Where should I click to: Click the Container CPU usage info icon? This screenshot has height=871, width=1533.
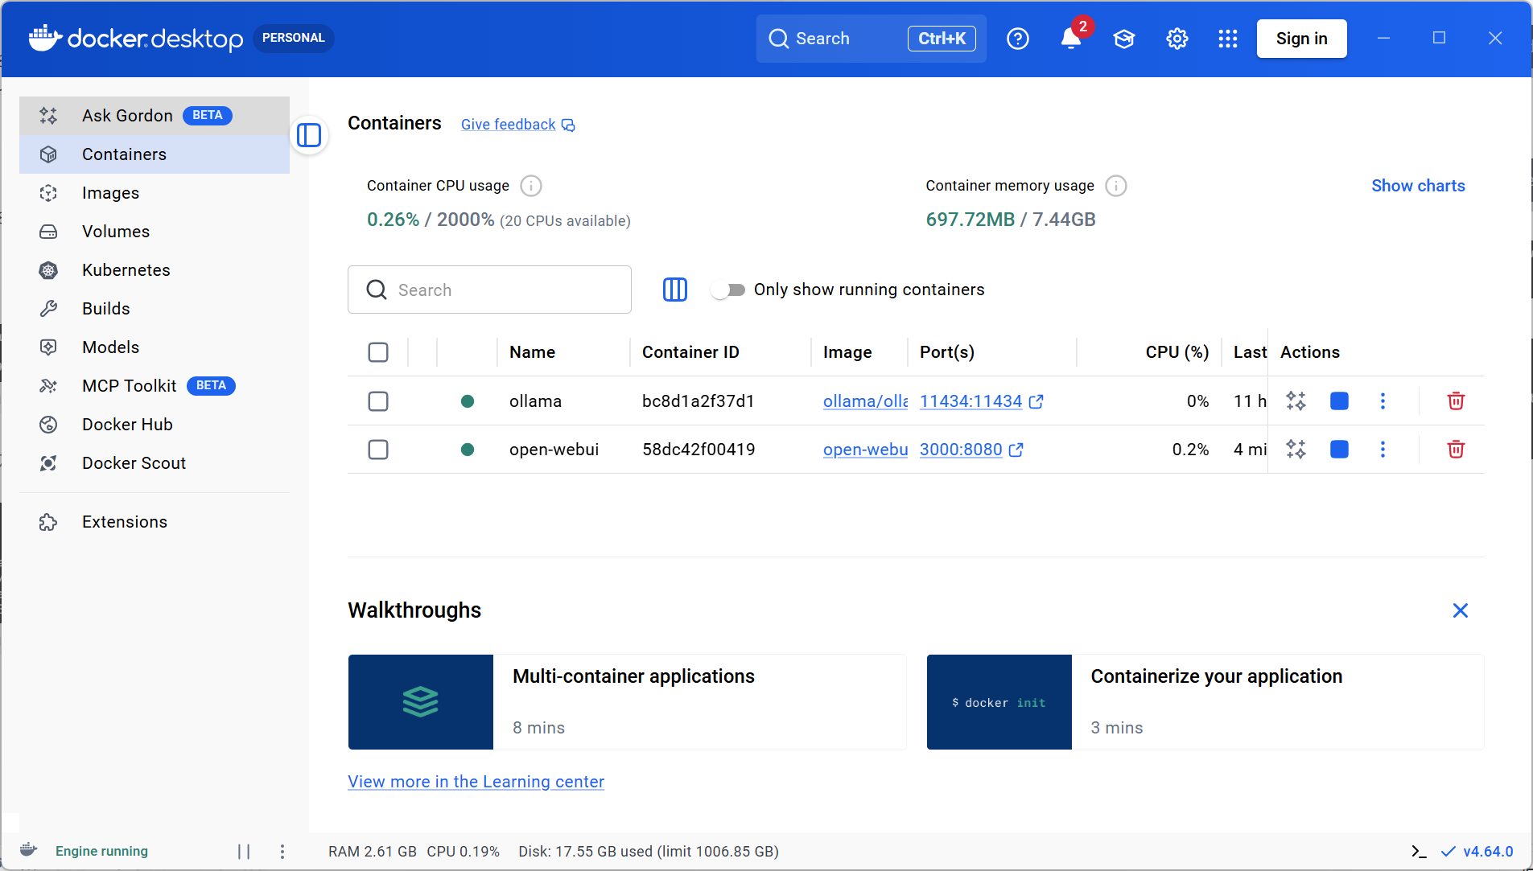pyautogui.click(x=531, y=186)
